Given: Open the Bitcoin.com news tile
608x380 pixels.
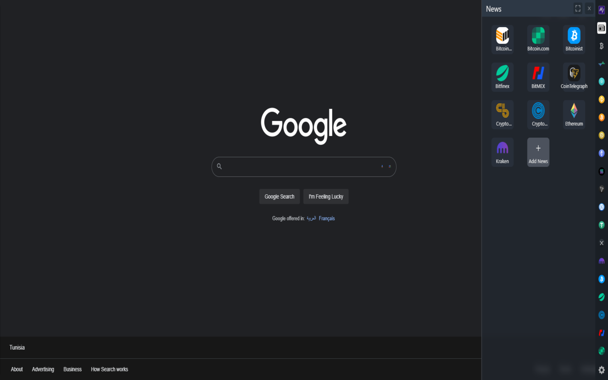Looking at the screenshot, I should pyautogui.click(x=538, y=39).
